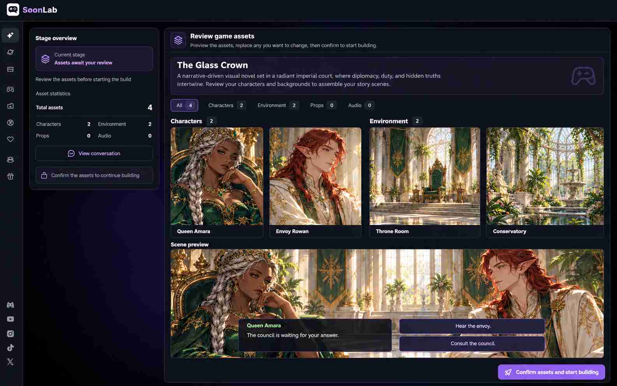Click the dialogue line 'The council is waiting for your answer.'
This screenshot has height=386, width=617.
[x=293, y=335]
